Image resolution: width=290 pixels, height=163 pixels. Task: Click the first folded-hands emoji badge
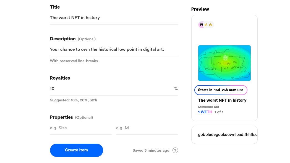[x=206, y=25]
